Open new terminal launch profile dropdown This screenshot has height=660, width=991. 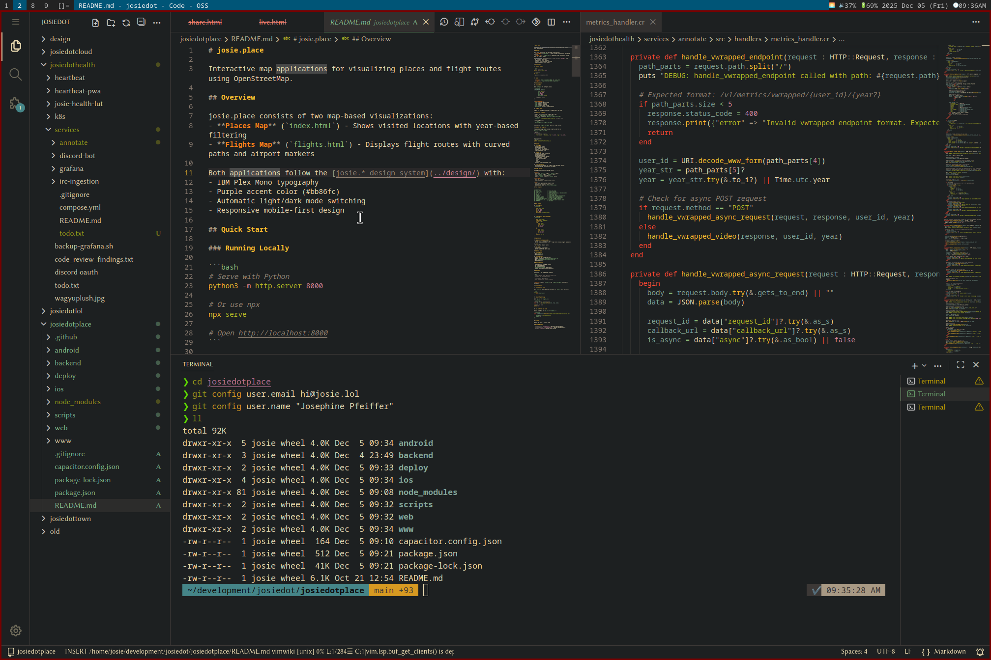point(925,365)
